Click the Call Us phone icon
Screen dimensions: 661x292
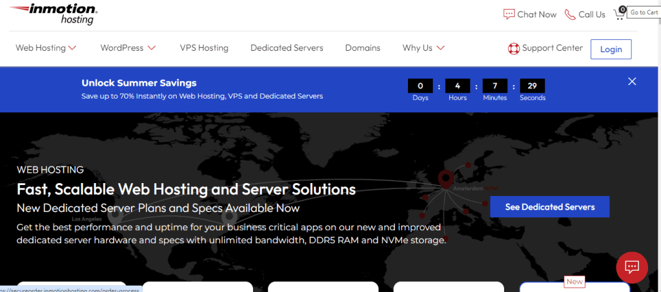pyautogui.click(x=570, y=14)
